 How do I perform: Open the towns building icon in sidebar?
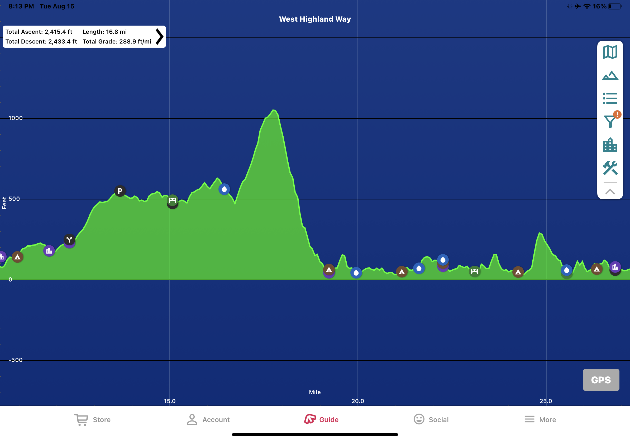610,145
